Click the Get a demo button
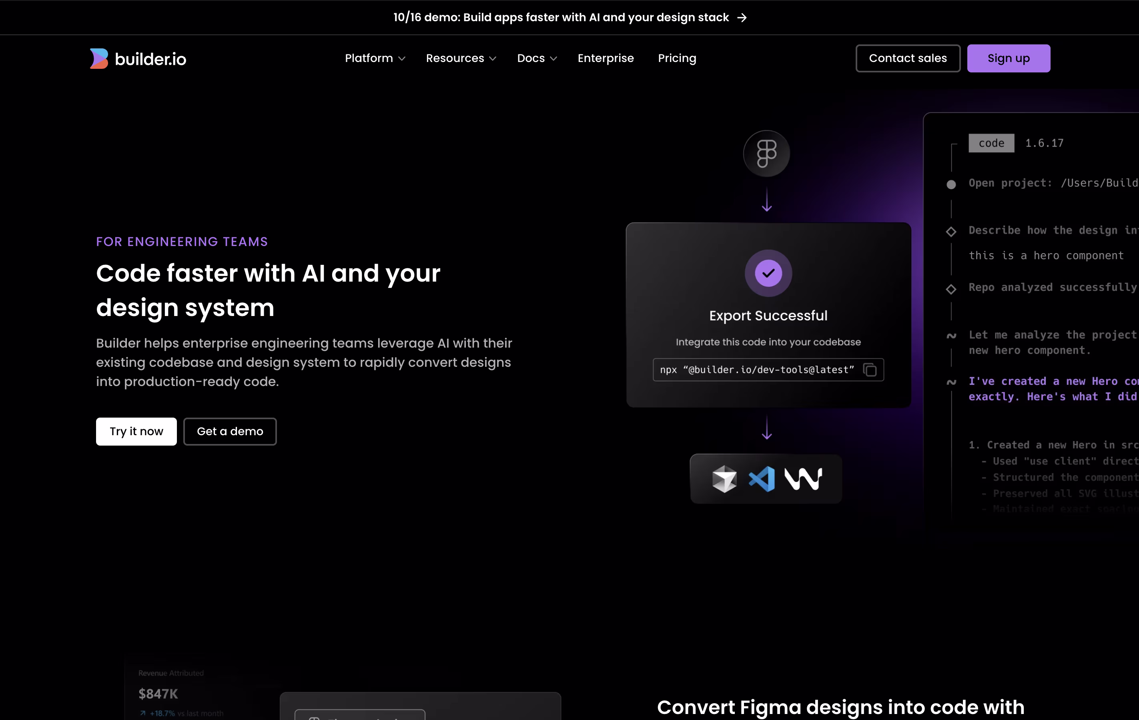Image resolution: width=1139 pixels, height=720 pixels. [230, 431]
